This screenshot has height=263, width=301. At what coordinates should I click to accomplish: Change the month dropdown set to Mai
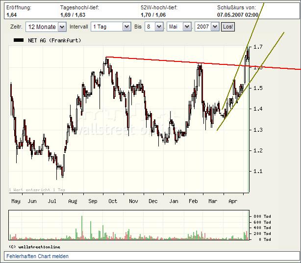(178, 27)
